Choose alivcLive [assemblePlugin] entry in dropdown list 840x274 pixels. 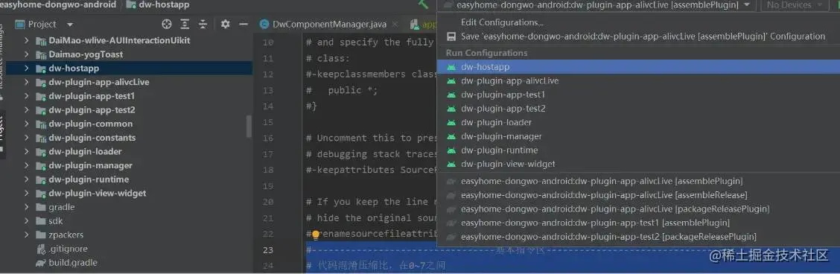pos(638,182)
